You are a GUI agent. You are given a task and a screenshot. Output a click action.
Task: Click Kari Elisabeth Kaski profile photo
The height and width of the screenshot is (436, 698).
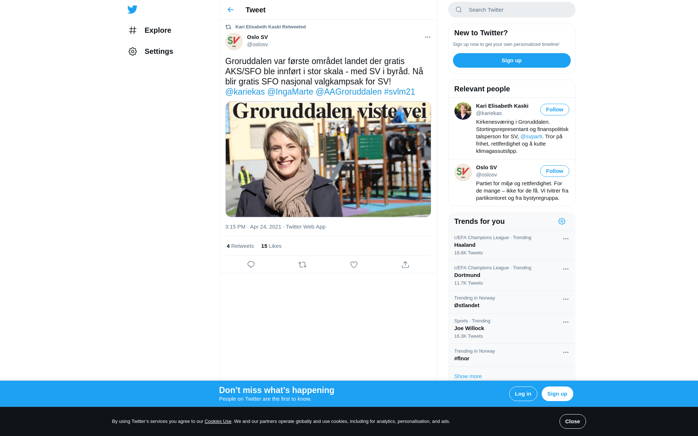pyautogui.click(x=463, y=111)
